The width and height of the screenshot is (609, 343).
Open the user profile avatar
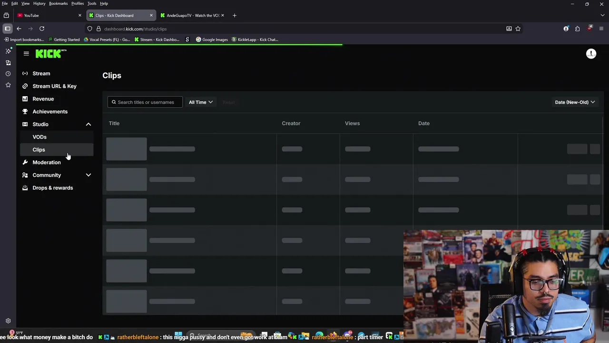click(x=591, y=54)
